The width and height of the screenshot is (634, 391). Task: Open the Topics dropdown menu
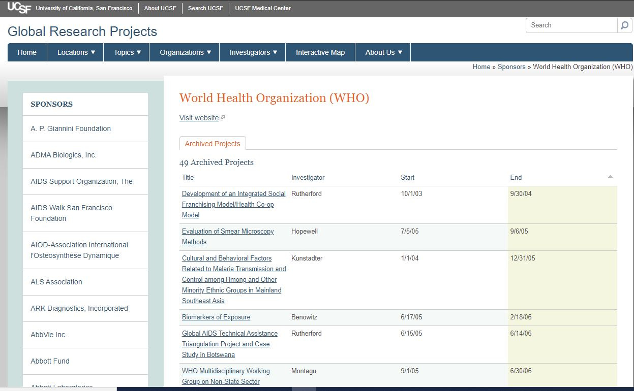pos(127,52)
